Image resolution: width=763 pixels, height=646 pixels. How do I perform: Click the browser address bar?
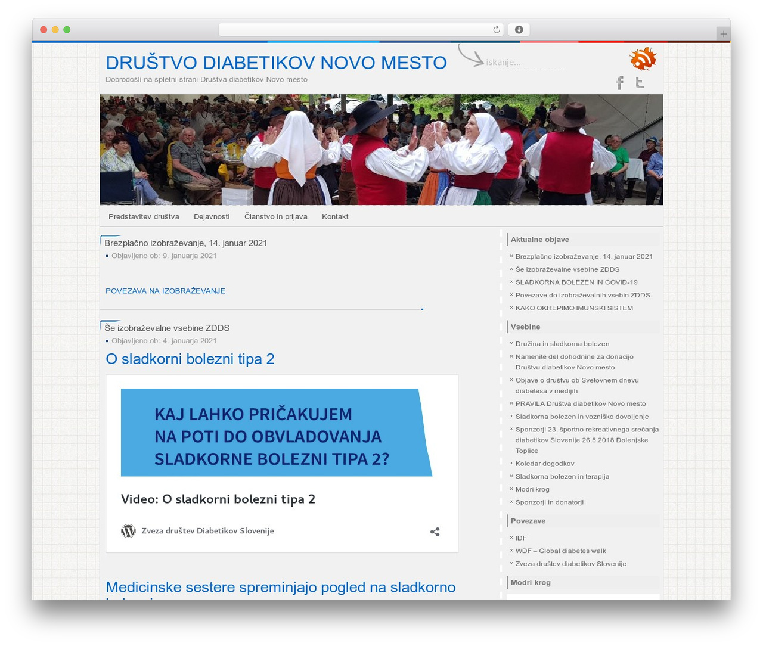pos(361,30)
